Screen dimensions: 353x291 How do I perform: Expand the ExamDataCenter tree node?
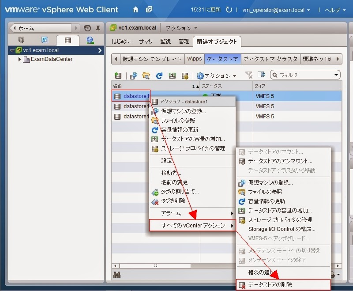coord(19,59)
